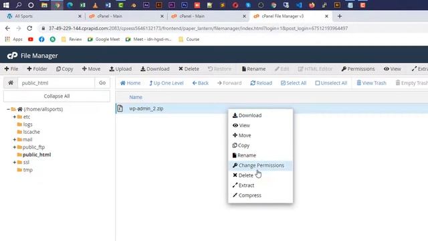
Task: Click the browser refresh icon
Action: tap(29, 28)
